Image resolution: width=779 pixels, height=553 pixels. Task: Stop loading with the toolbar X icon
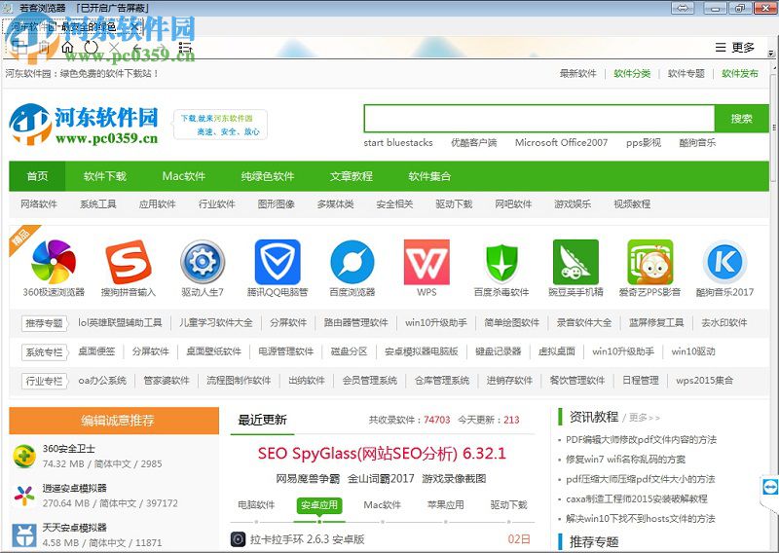(114, 48)
